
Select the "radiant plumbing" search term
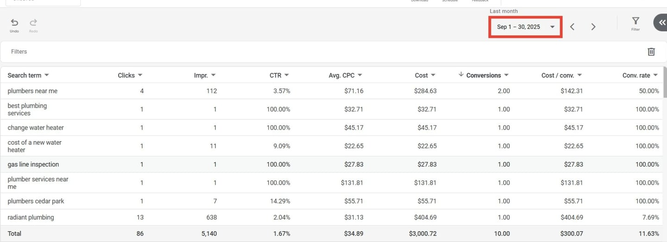[31, 217]
